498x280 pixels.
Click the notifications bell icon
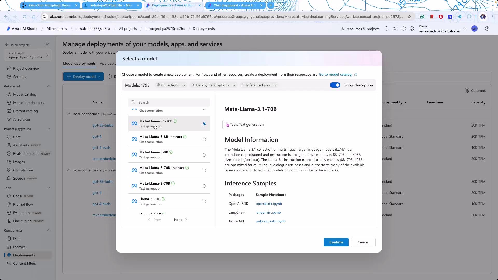click(x=386, y=29)
